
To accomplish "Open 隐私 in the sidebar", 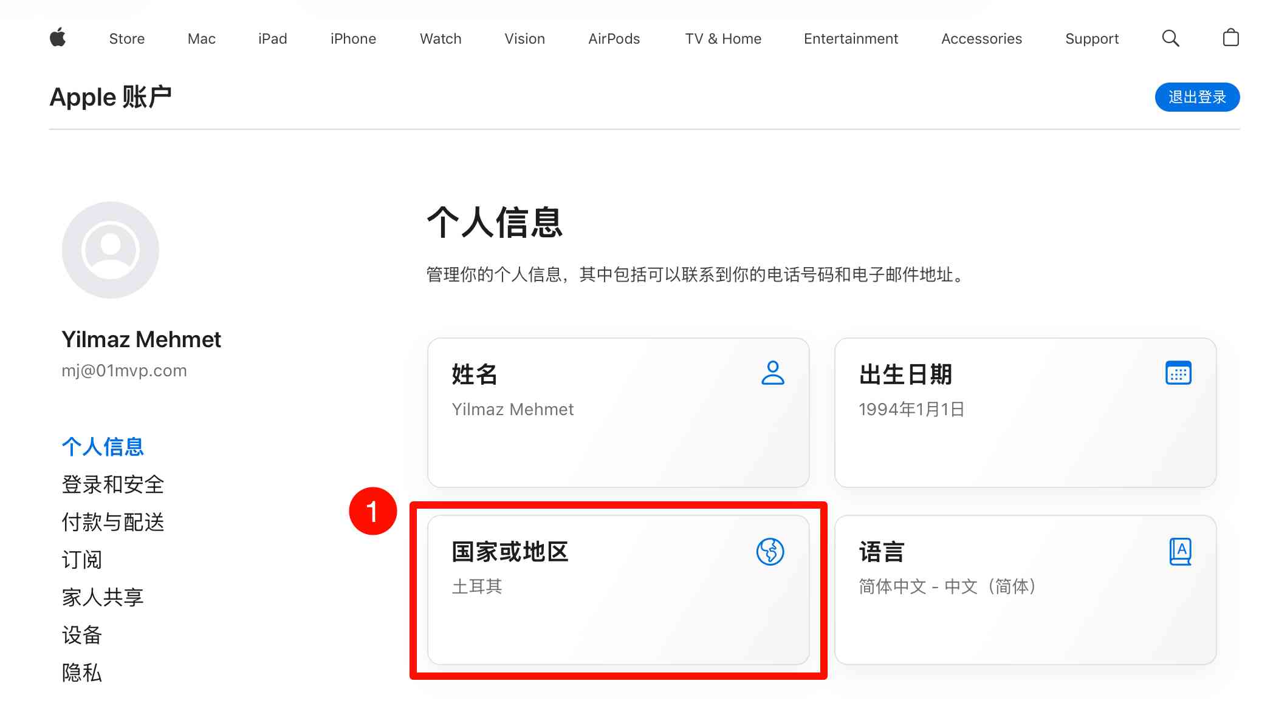I will click(82, 673).
